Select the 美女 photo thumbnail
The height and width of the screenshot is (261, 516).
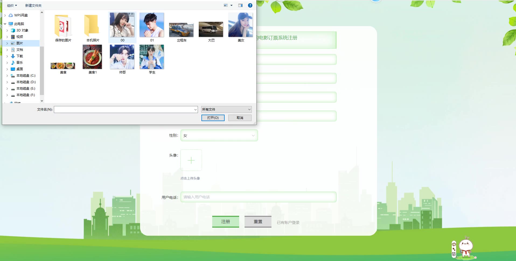coord(241,28)
